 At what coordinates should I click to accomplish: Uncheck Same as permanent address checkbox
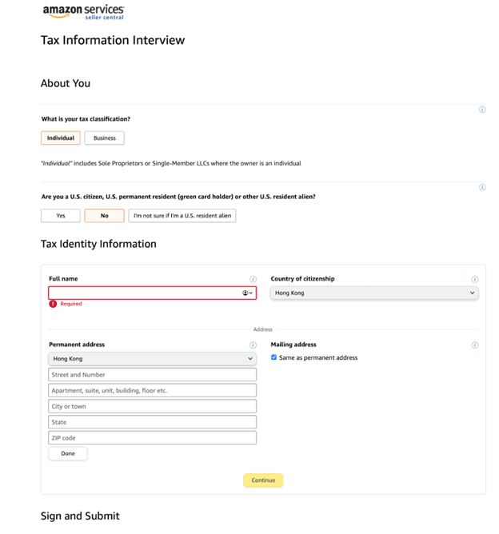tap(273, 357)
